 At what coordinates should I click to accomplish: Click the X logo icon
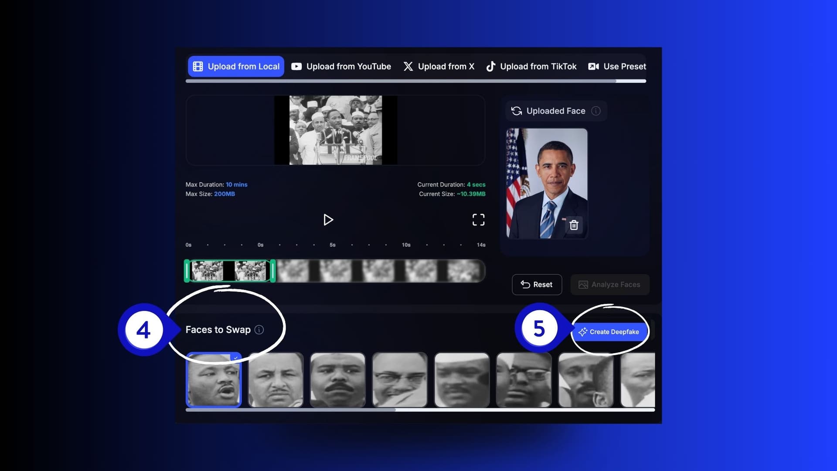(x=408, y=66)
